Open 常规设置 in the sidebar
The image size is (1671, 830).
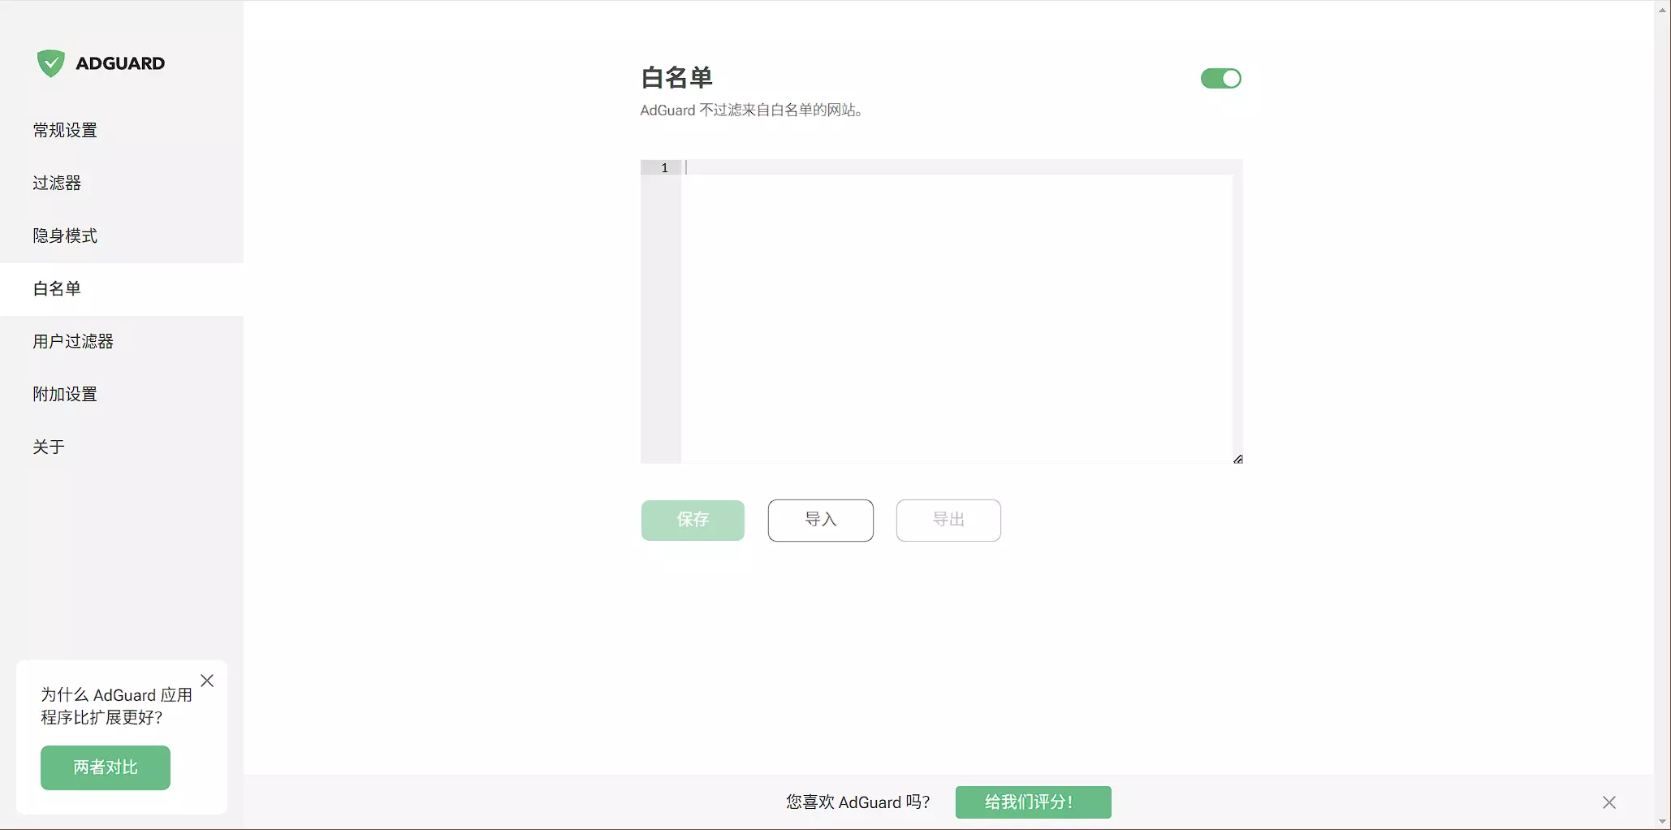pyautogui.click(x=65, y=130)
